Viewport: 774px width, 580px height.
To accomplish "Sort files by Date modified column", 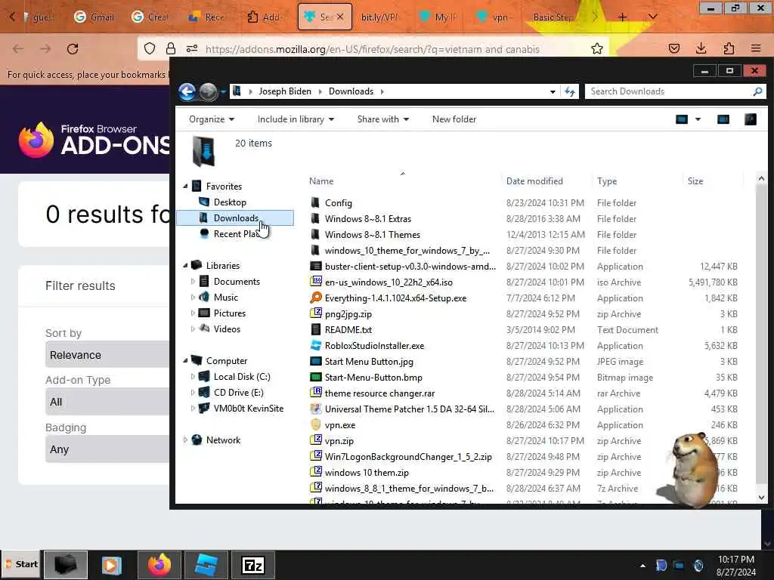I will (x=534, y=181).
